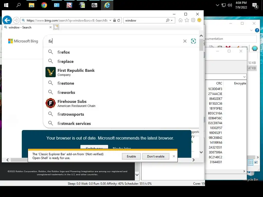
Task: Open the Tools gear menu in Internet Explorer
Action: pyautogui.click(x=193, y=20)
